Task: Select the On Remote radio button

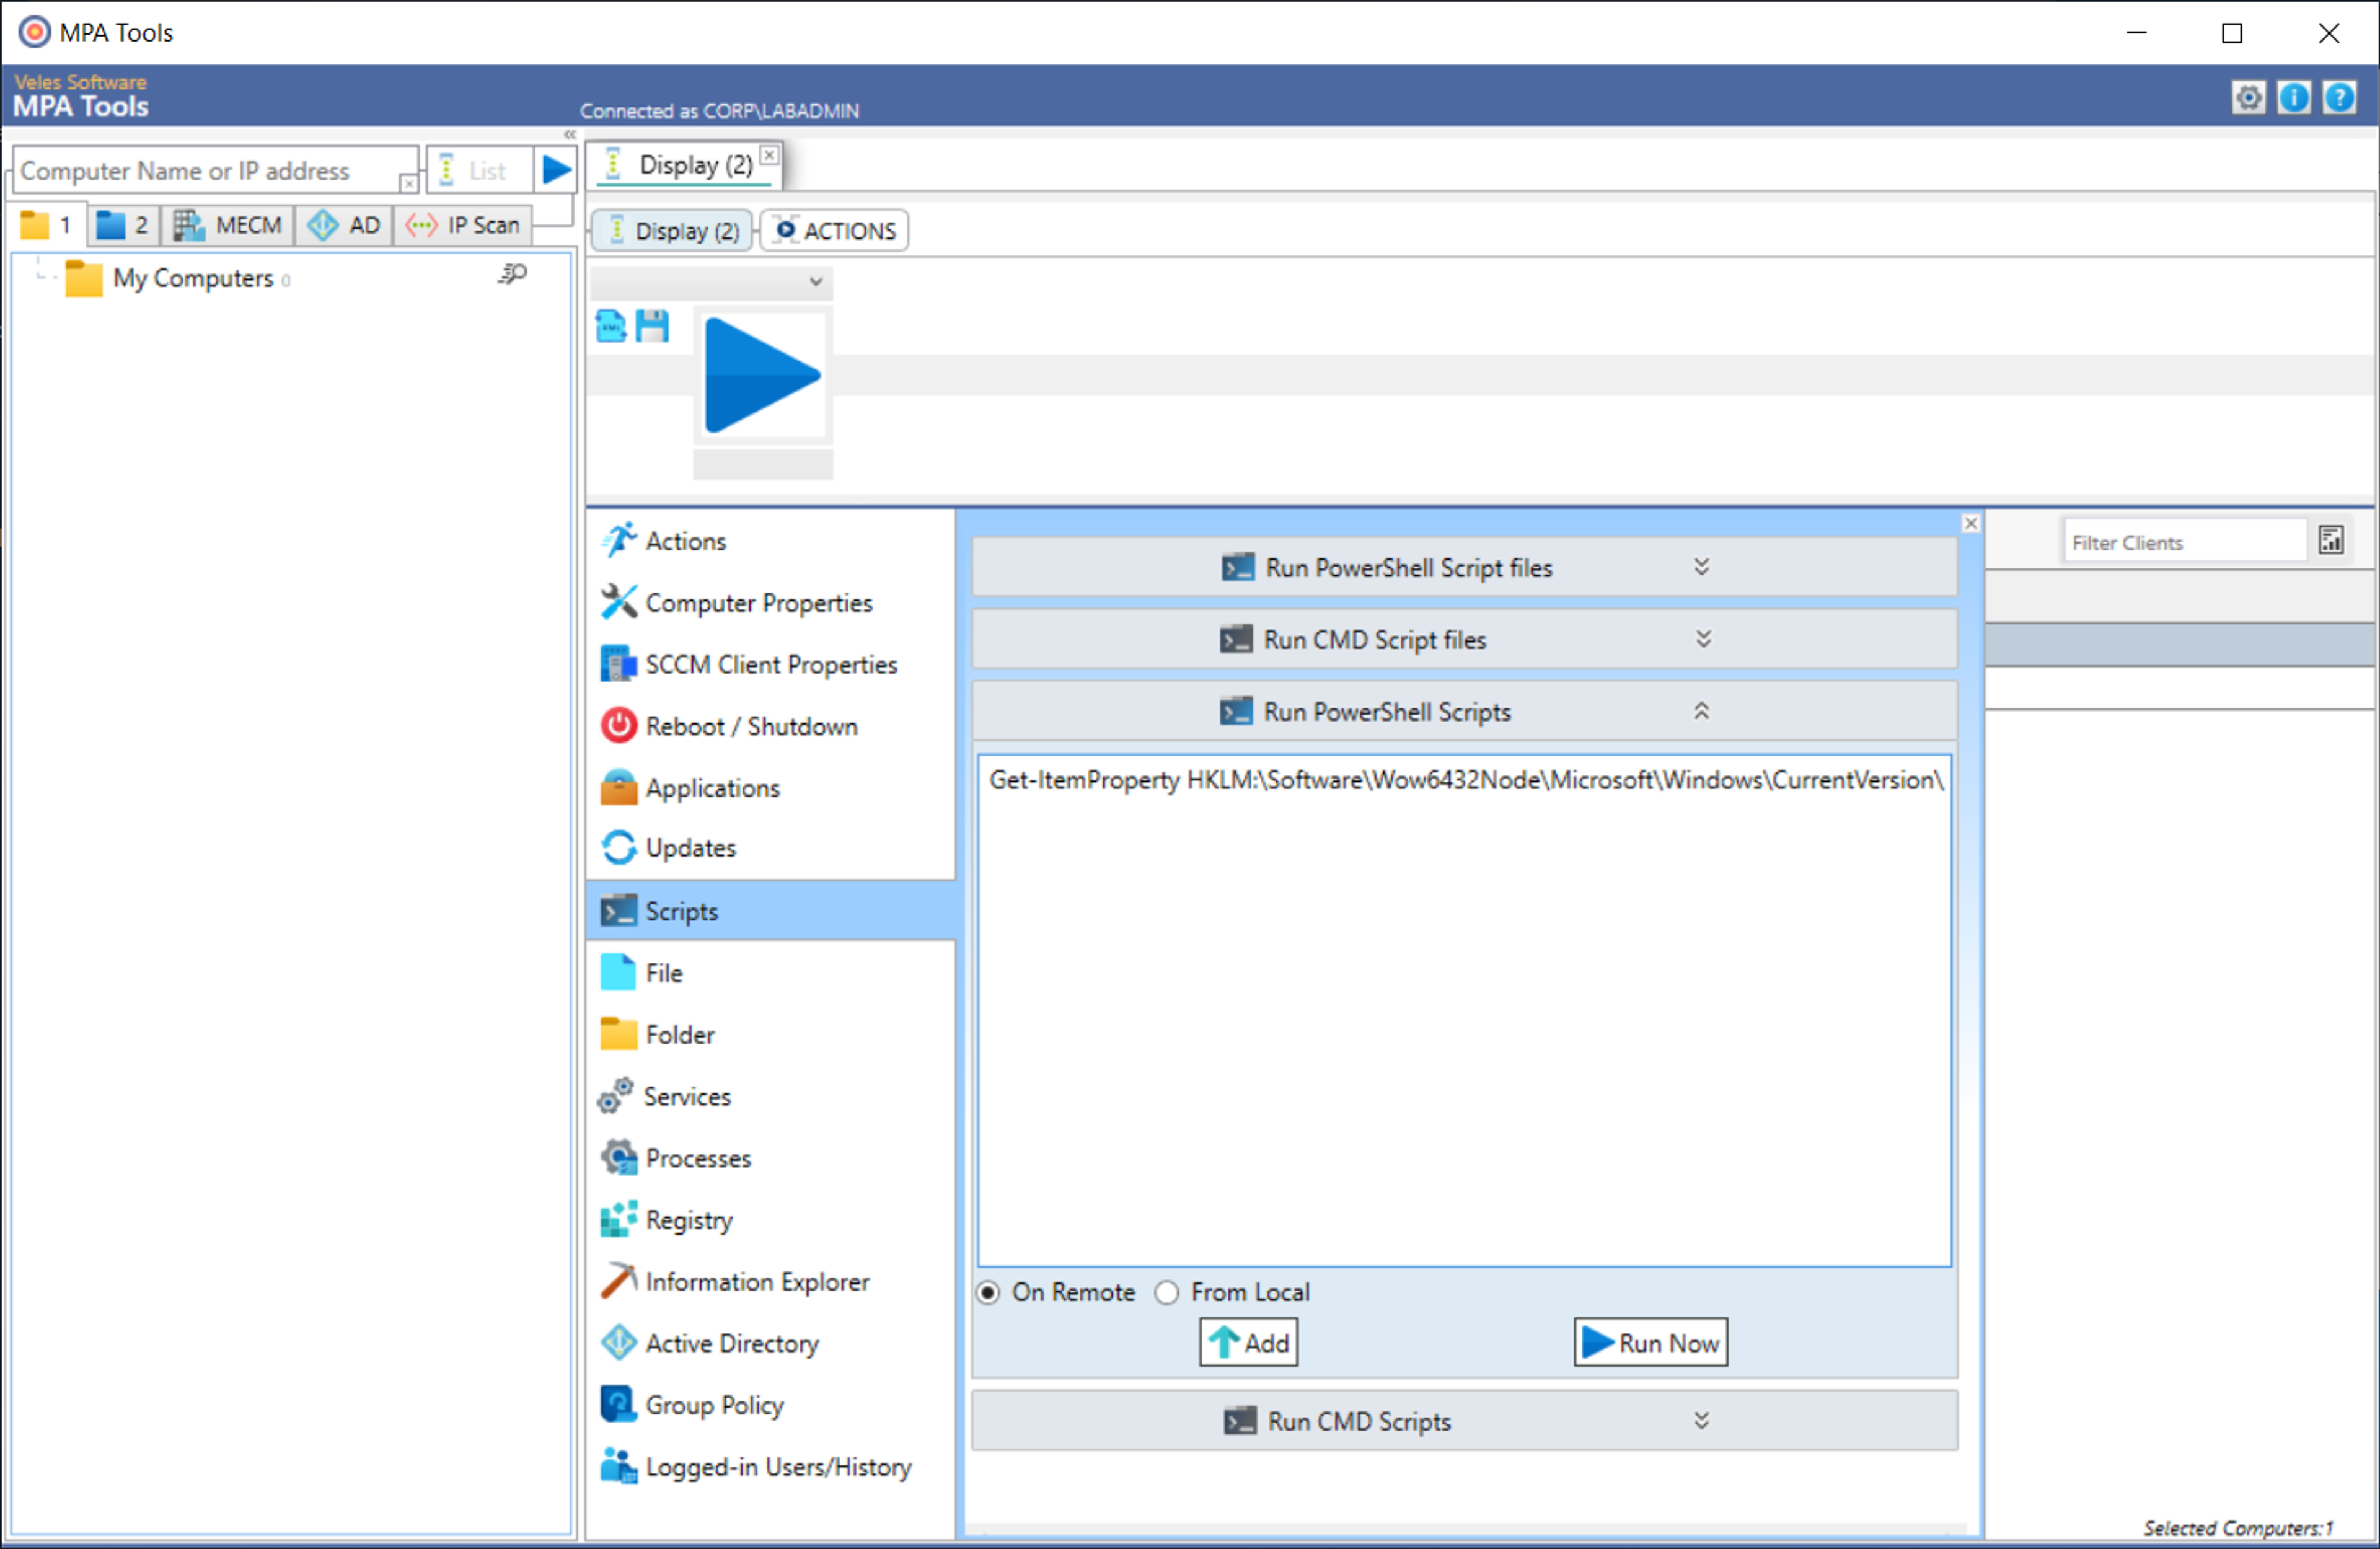Action: pos(988,1293)
